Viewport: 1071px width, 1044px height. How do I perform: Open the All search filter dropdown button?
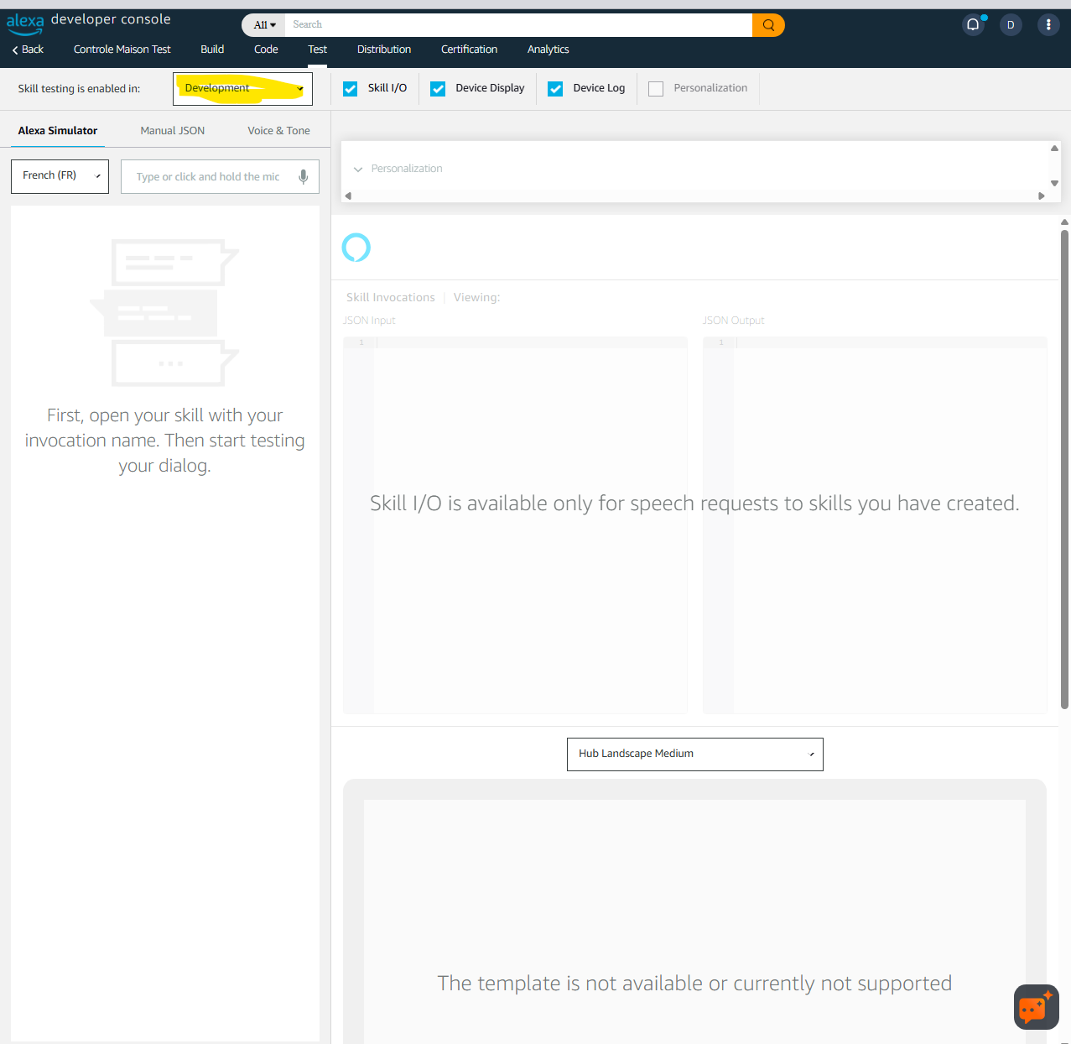tap(264, 25)
